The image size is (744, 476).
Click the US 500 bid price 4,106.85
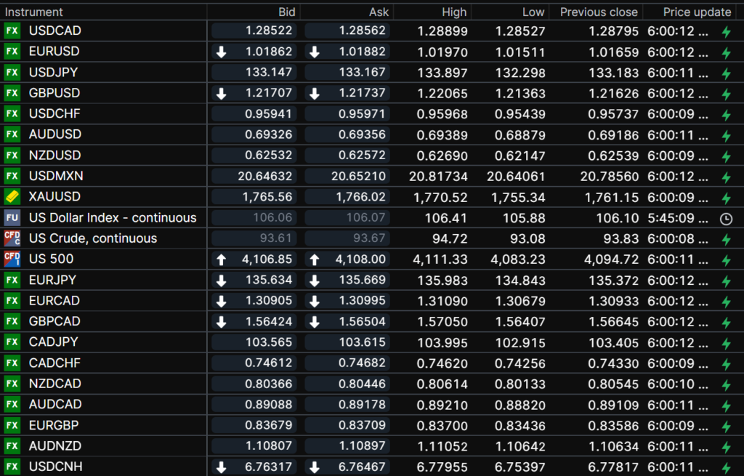pyautogui.click(x=269, y=259)
